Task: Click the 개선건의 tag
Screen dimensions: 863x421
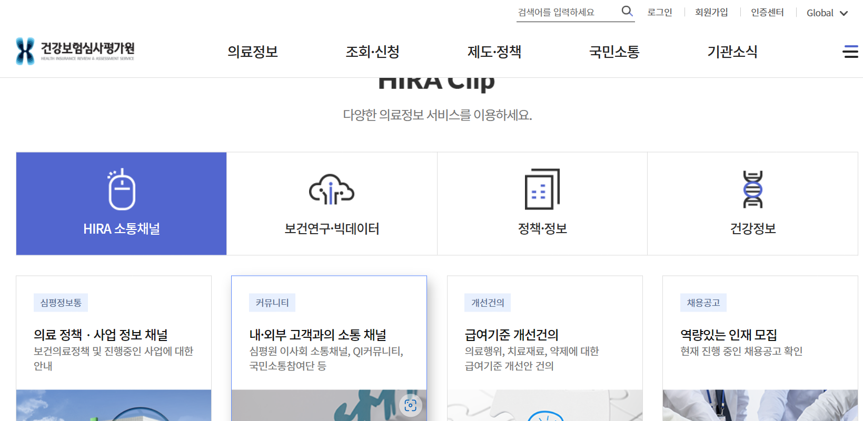Action: coord(488,303)
